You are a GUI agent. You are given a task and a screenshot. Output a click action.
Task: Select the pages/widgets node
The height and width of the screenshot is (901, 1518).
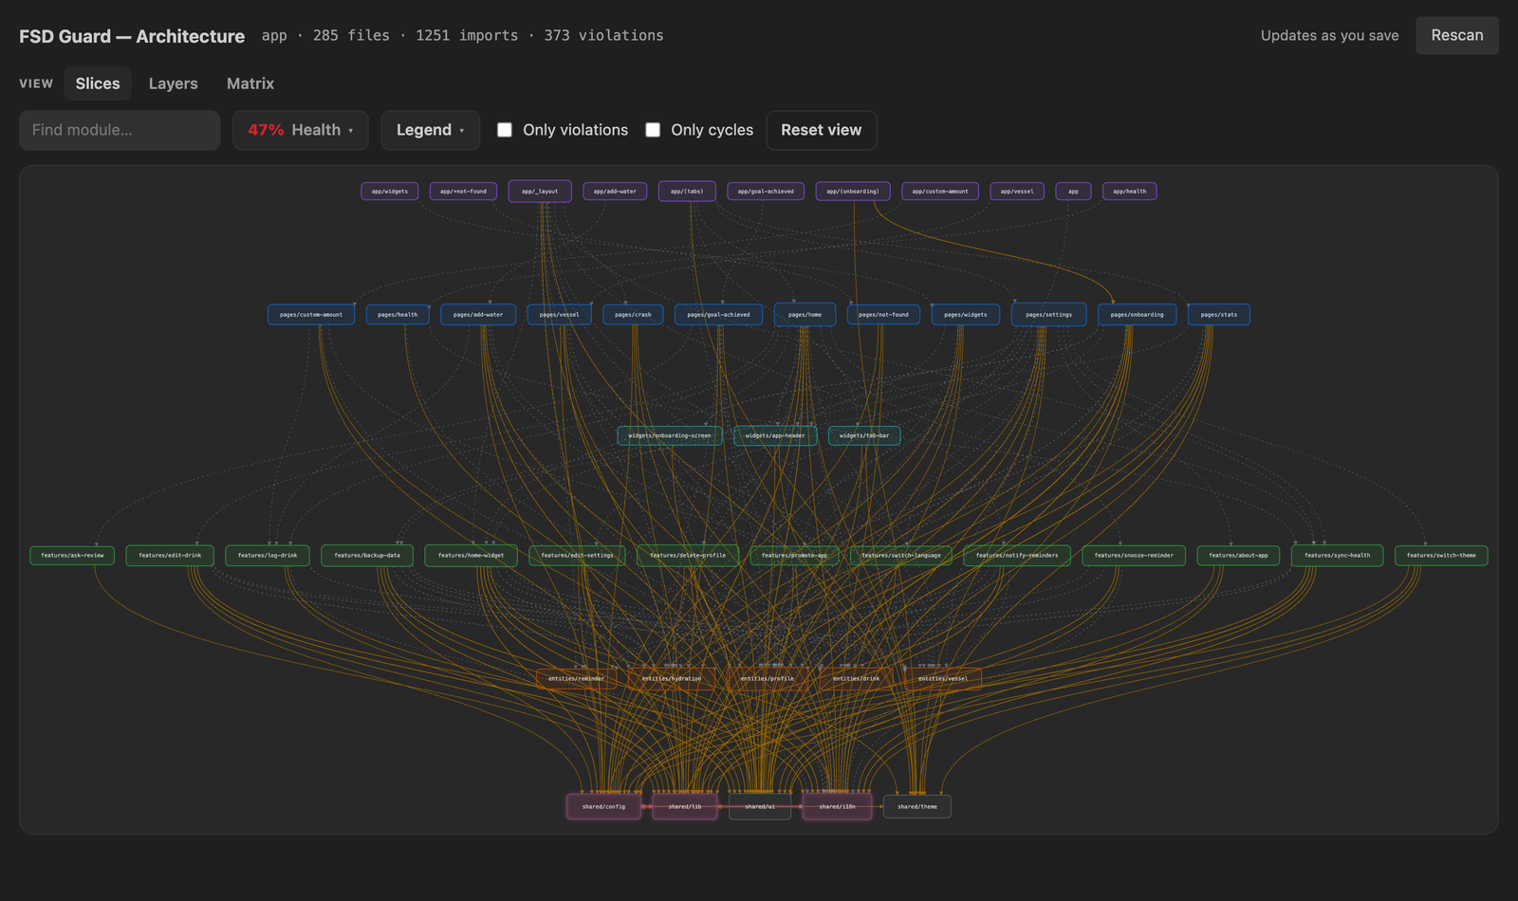[966, 315]
